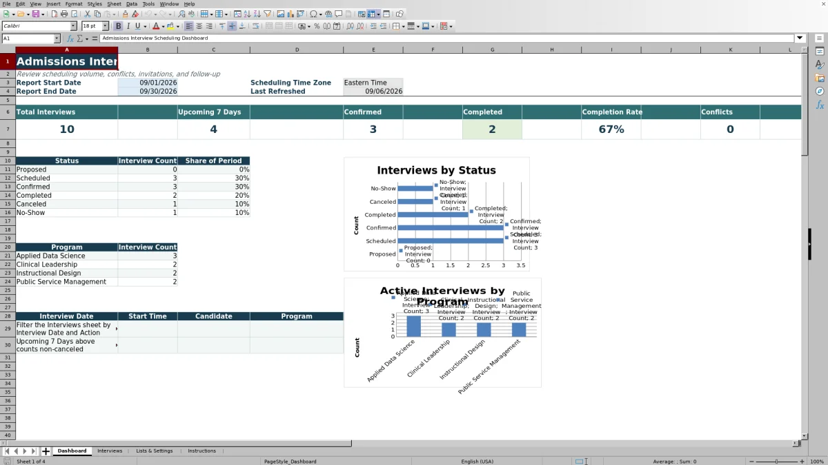This screenshot has height=465, width=828.
Task: Set Align Top vertical alignment
Action: pos(222,26)
